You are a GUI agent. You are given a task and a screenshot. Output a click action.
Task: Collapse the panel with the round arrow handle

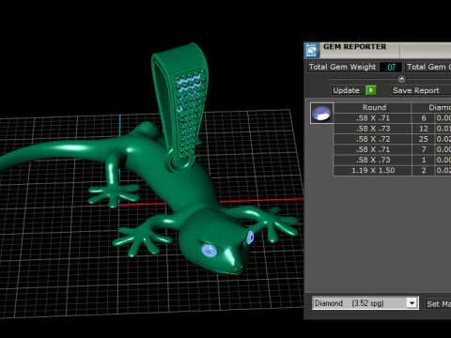tap(401, 79)
